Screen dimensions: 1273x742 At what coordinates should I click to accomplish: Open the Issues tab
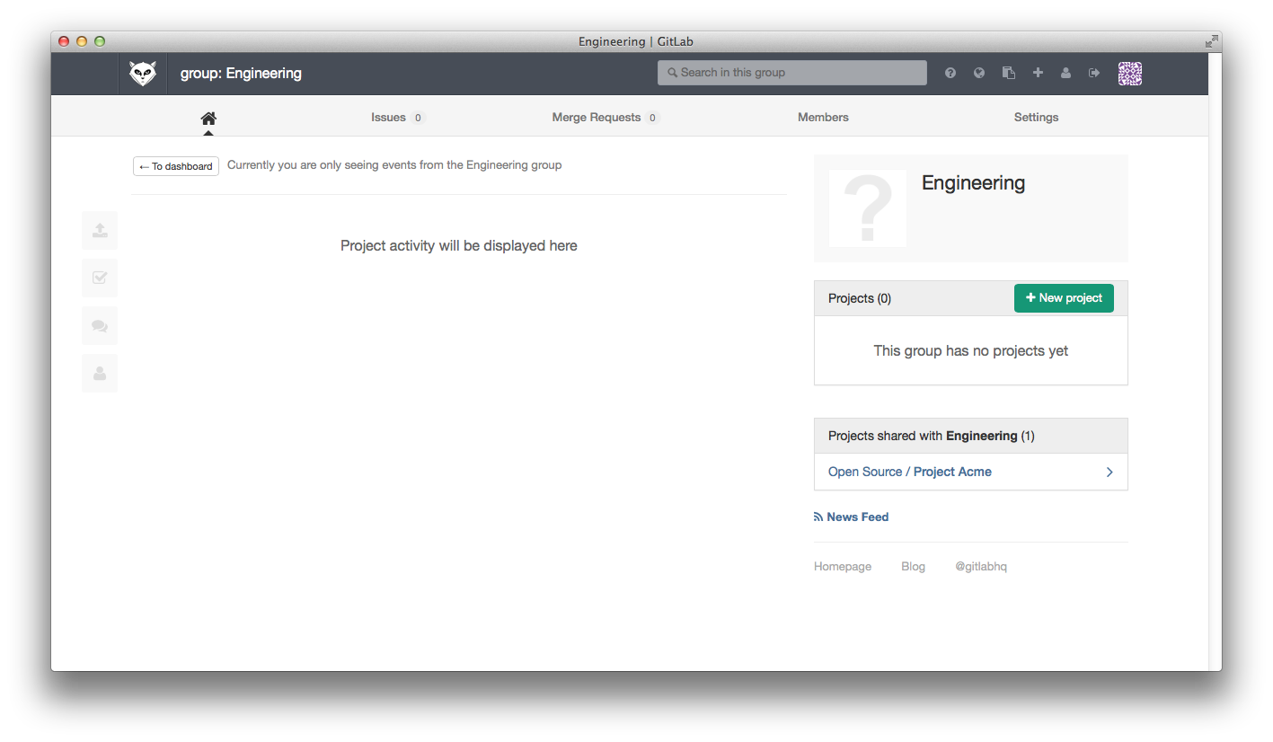387,117
